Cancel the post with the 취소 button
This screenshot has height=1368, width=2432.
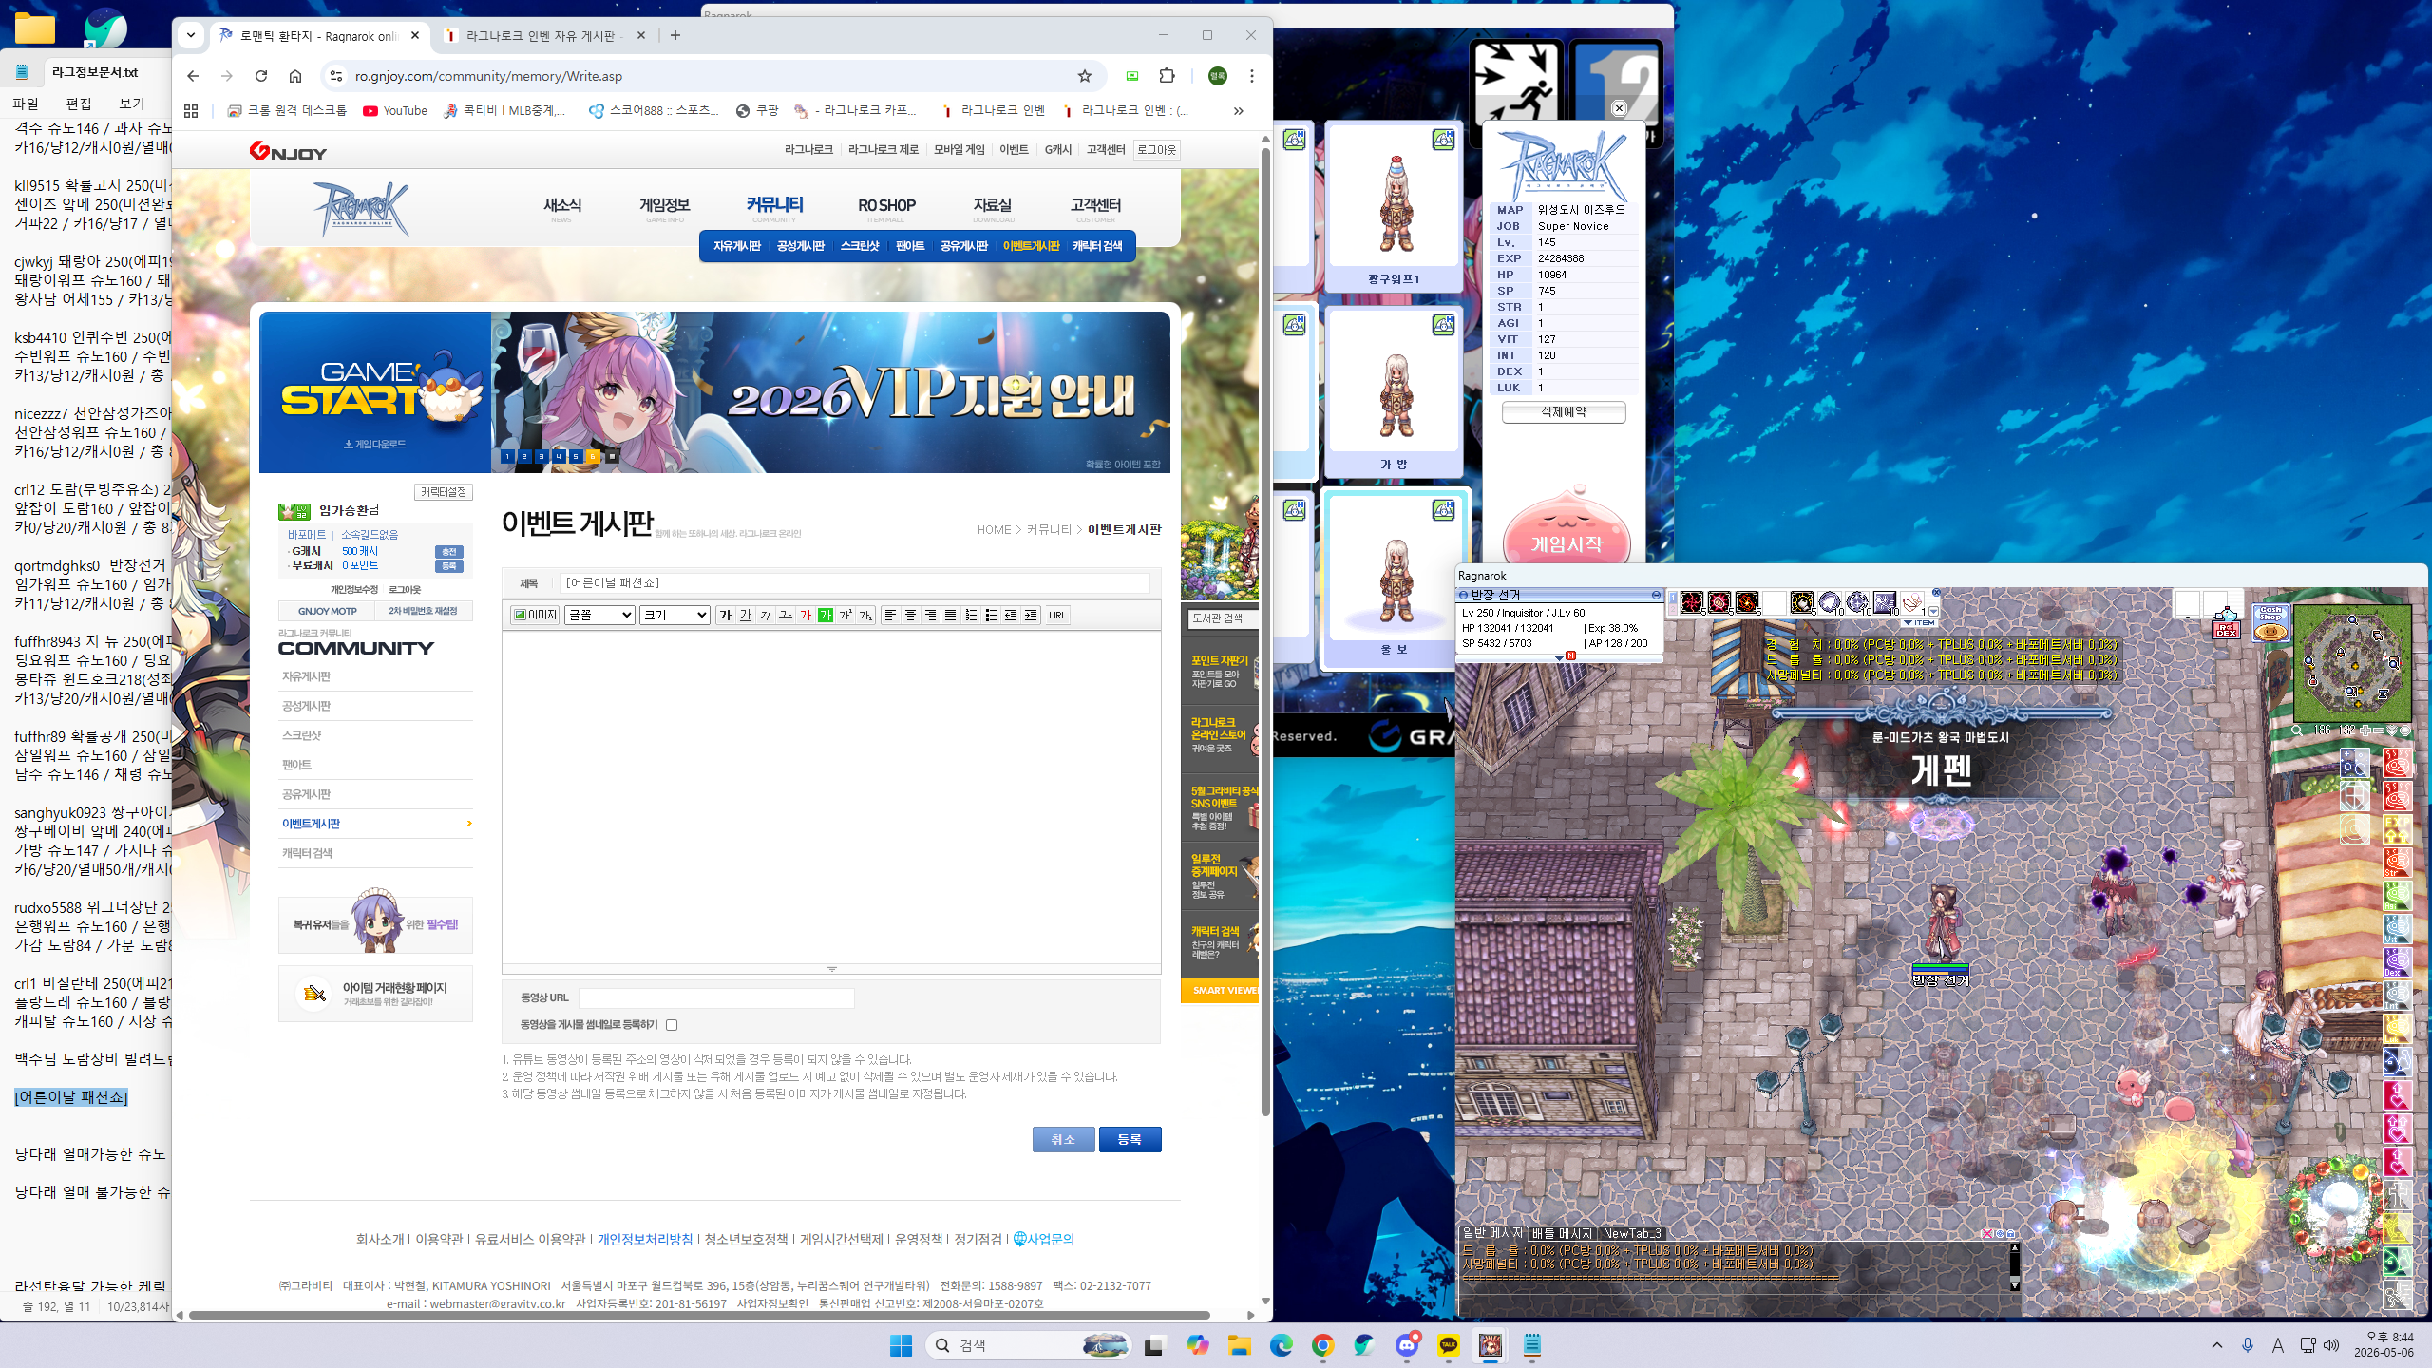point(1063,1139)
